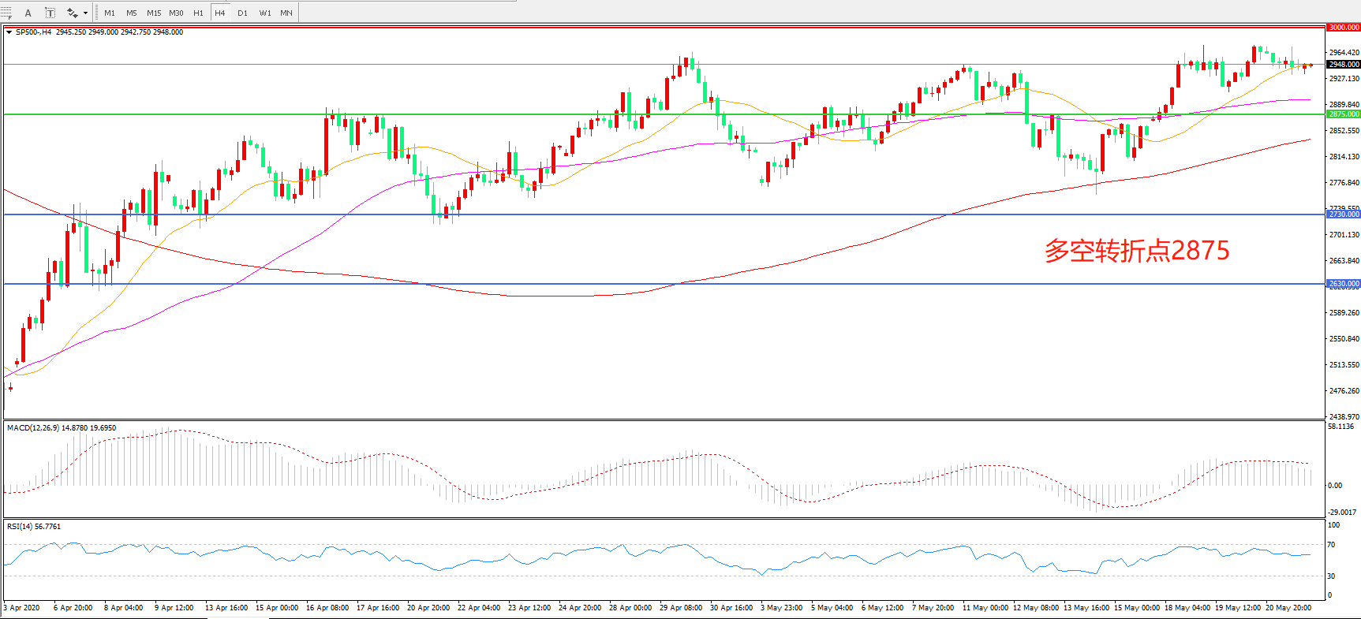The width and height of the screenshot is (1361, 619).
Task: Change to the W1 weekly timeframe
Action: tap(265, 13)
